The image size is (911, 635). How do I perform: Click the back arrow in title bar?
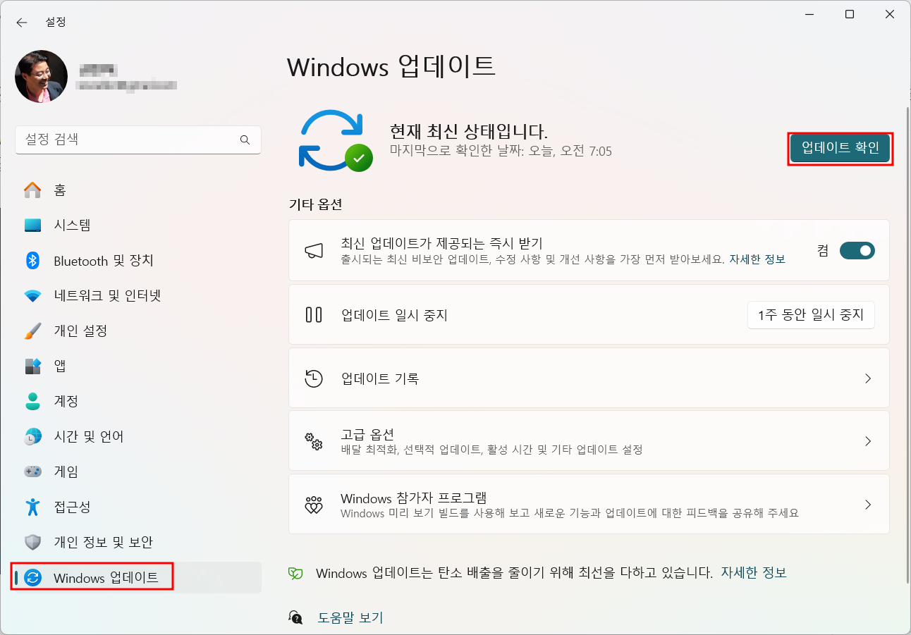[x=22, y=23]
